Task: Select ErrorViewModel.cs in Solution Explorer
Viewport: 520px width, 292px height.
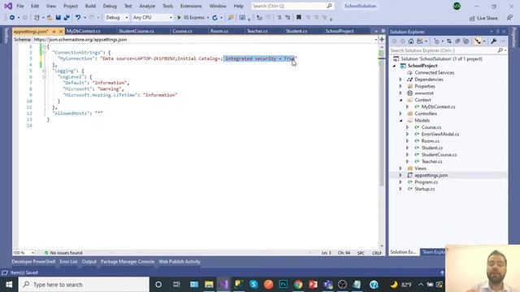Action: point(440,134)
